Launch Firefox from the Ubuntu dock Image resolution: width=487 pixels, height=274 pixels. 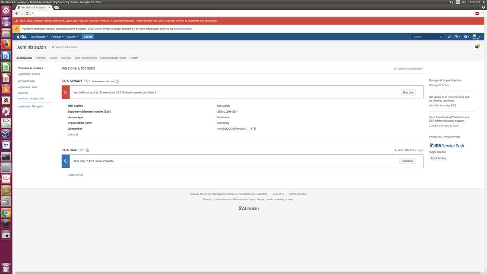[x=6, y=44]
